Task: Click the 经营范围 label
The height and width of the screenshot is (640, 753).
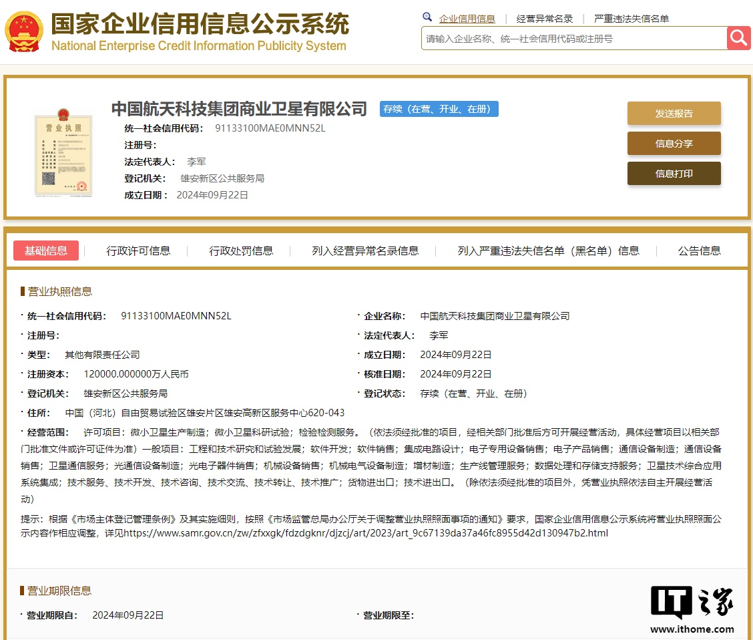Action: 48,432
